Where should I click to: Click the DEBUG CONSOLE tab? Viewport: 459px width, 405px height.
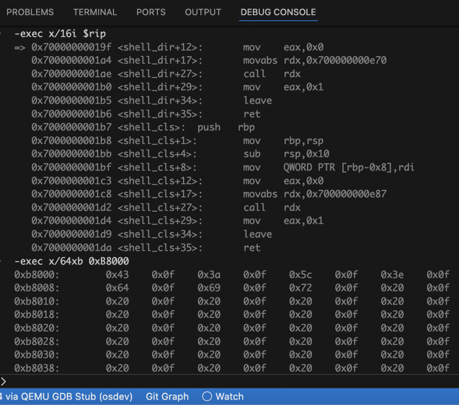coord(278,12)
